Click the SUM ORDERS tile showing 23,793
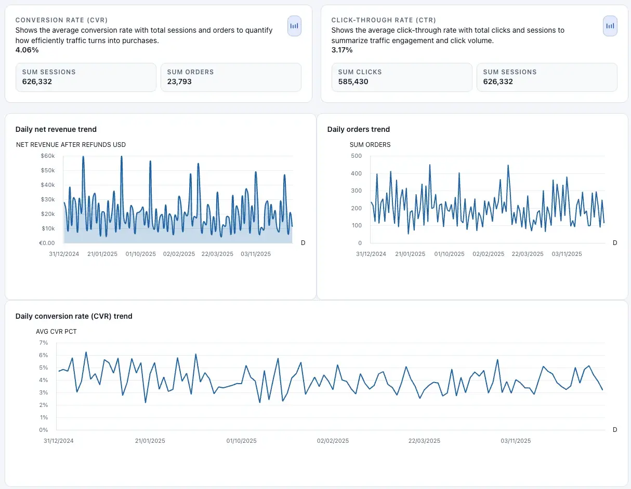This screenshot has width=631, height=489. click(x=231, y=77)
